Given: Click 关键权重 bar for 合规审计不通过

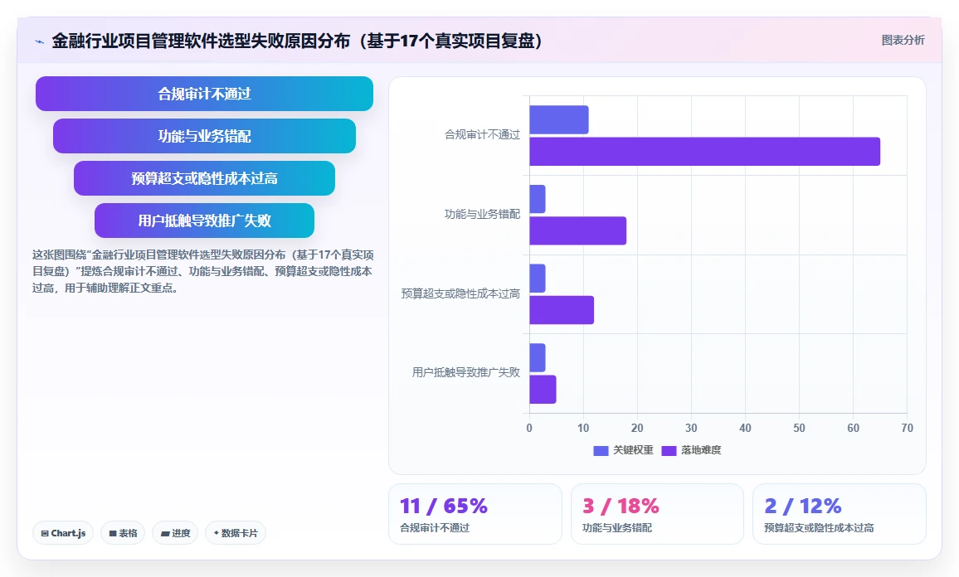Looking at the screenshot, I should [559, 120].
